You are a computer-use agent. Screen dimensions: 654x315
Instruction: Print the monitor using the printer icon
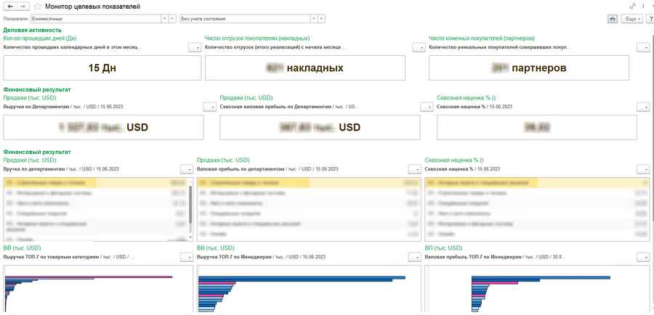coord(612,19)
